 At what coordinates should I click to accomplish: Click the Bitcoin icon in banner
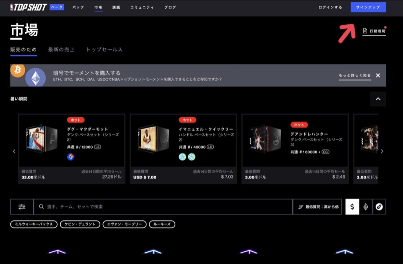coord(17,70)
